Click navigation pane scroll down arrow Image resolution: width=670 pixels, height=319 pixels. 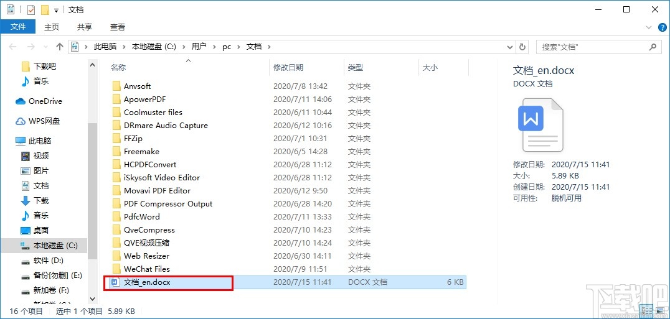point(92,299)
